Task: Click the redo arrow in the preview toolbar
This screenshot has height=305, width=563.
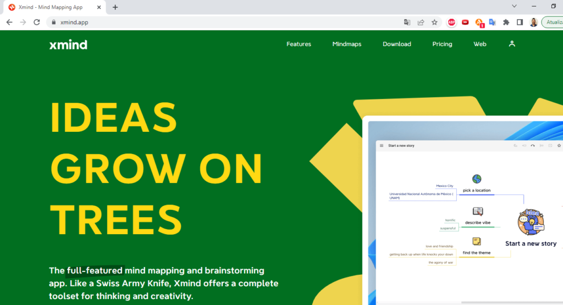Action: pos(533,146)
